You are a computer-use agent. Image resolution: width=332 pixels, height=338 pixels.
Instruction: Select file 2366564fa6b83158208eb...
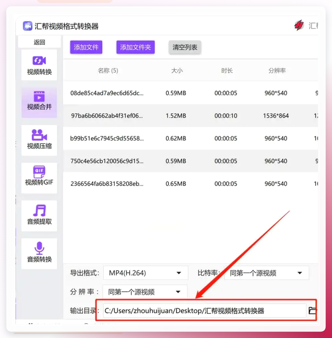point(107,184)
